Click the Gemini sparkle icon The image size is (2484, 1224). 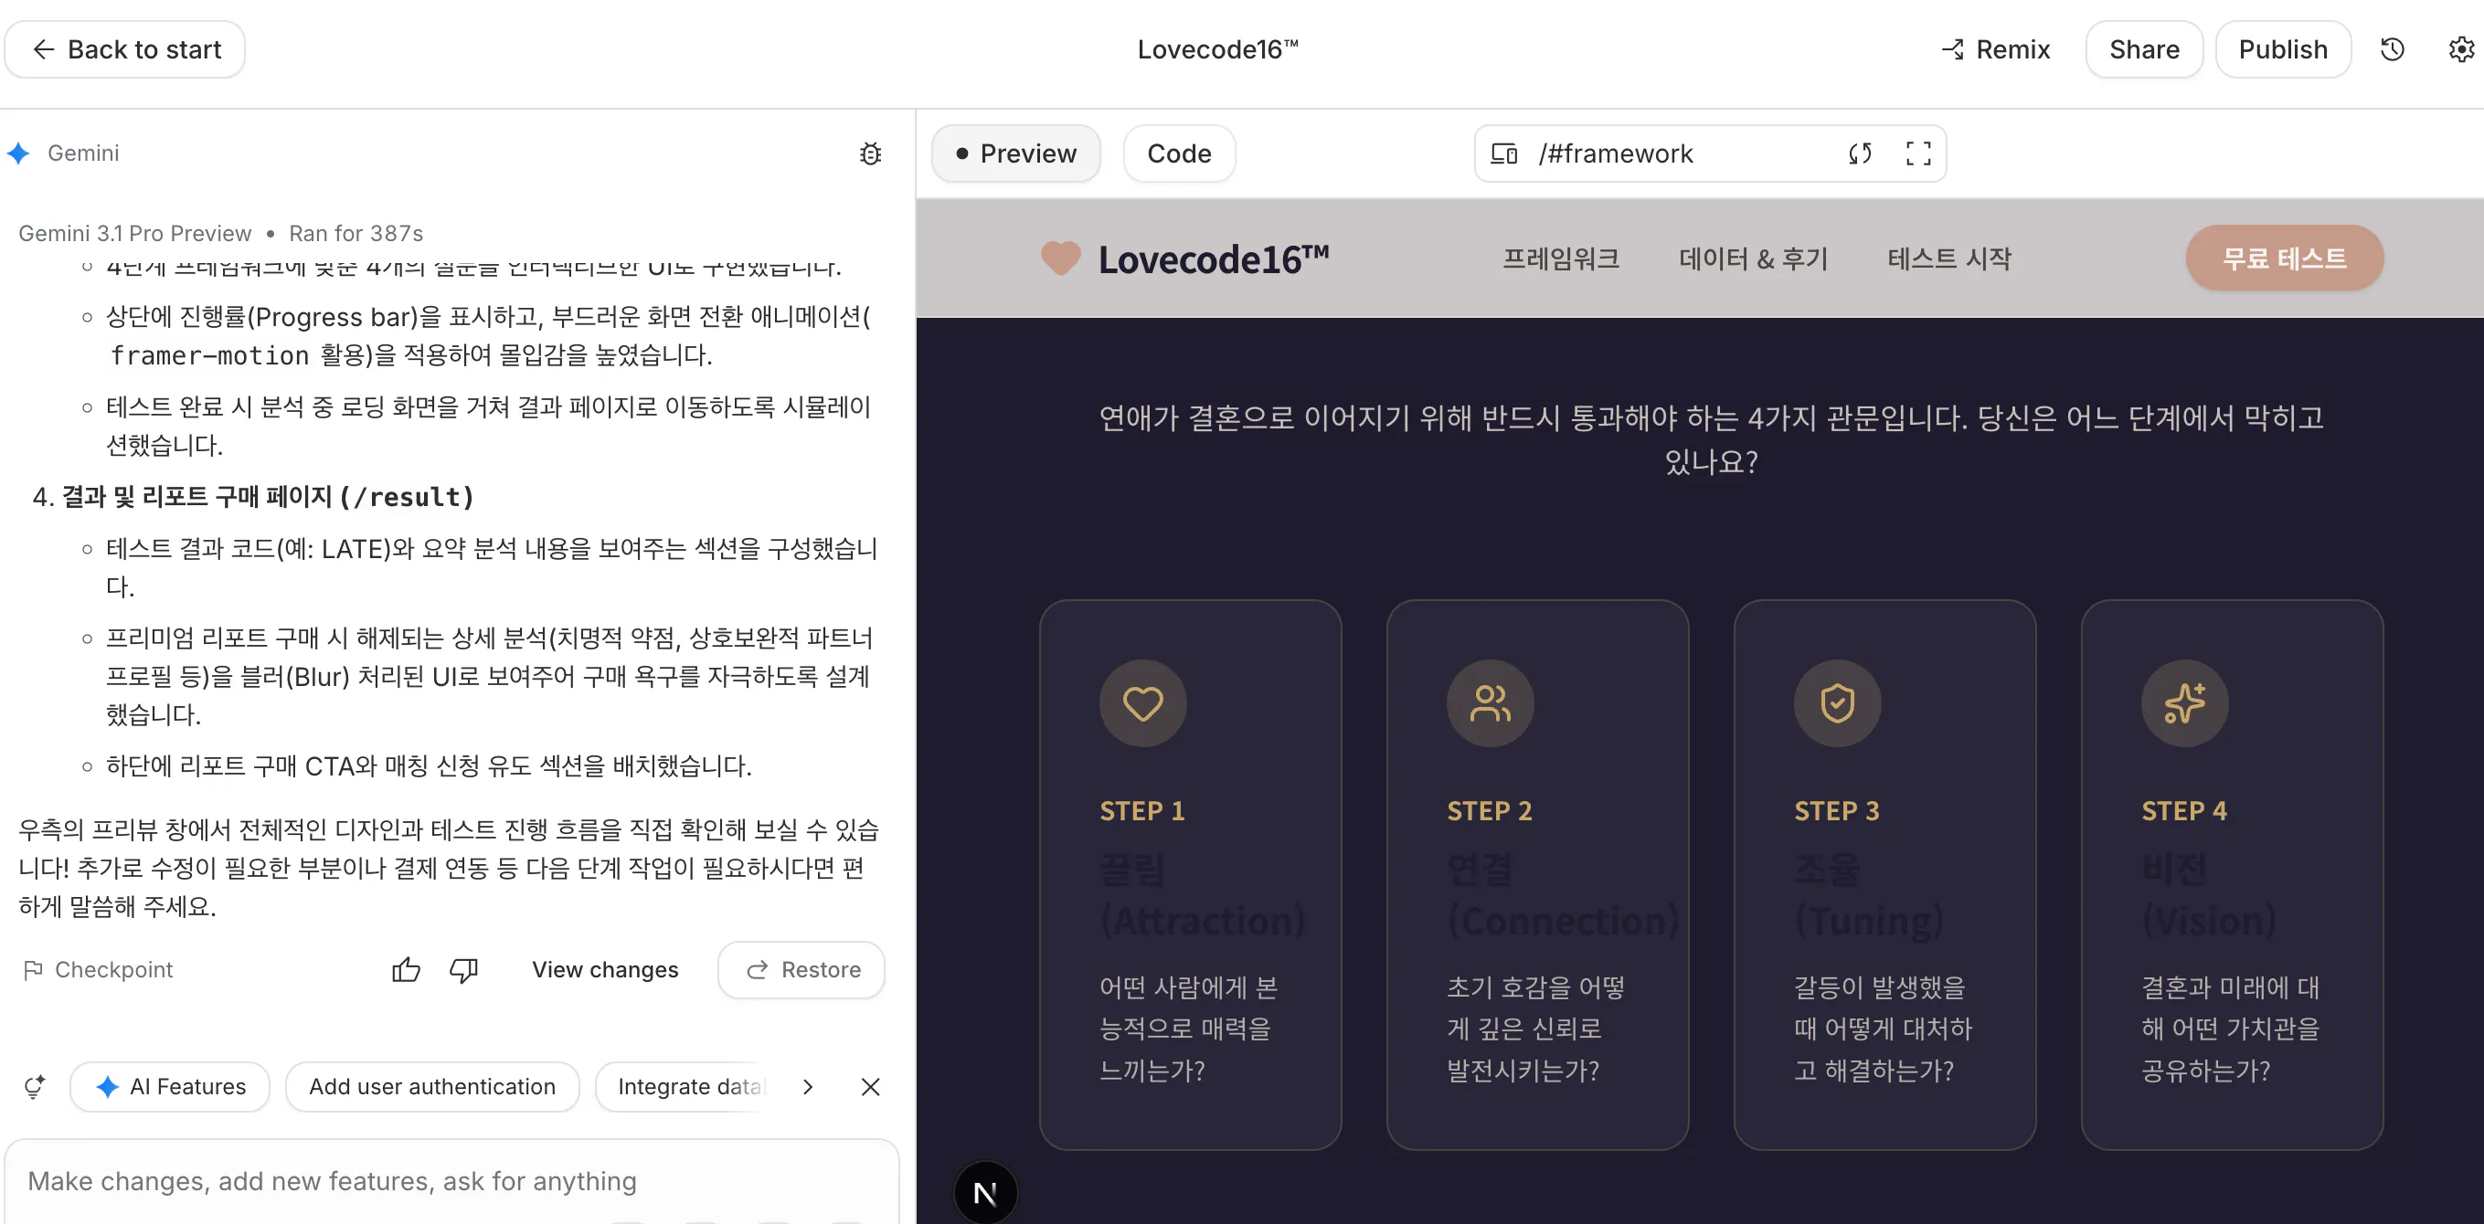point(18,153)
